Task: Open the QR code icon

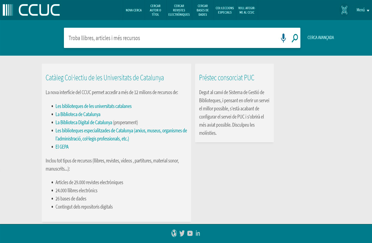Action: click(x=344, y=10)
